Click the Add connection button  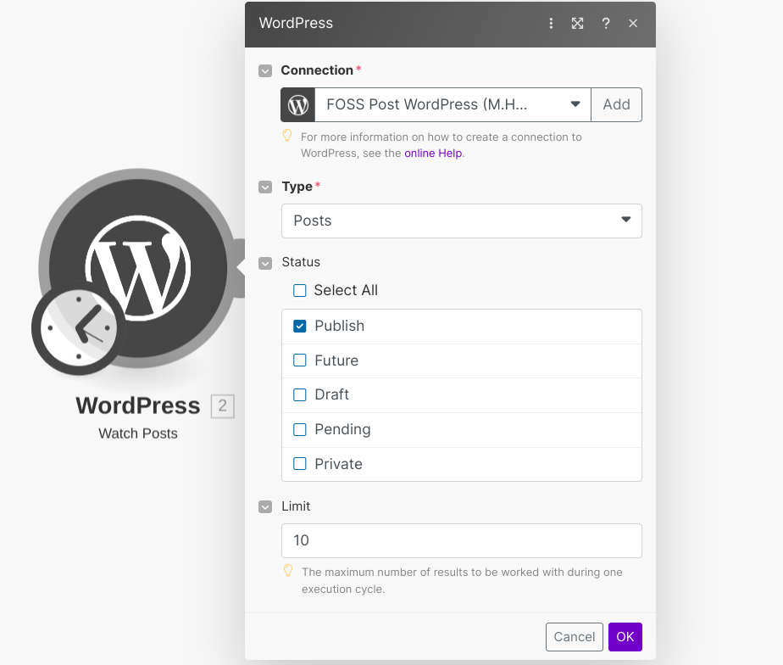coord(616,105)
